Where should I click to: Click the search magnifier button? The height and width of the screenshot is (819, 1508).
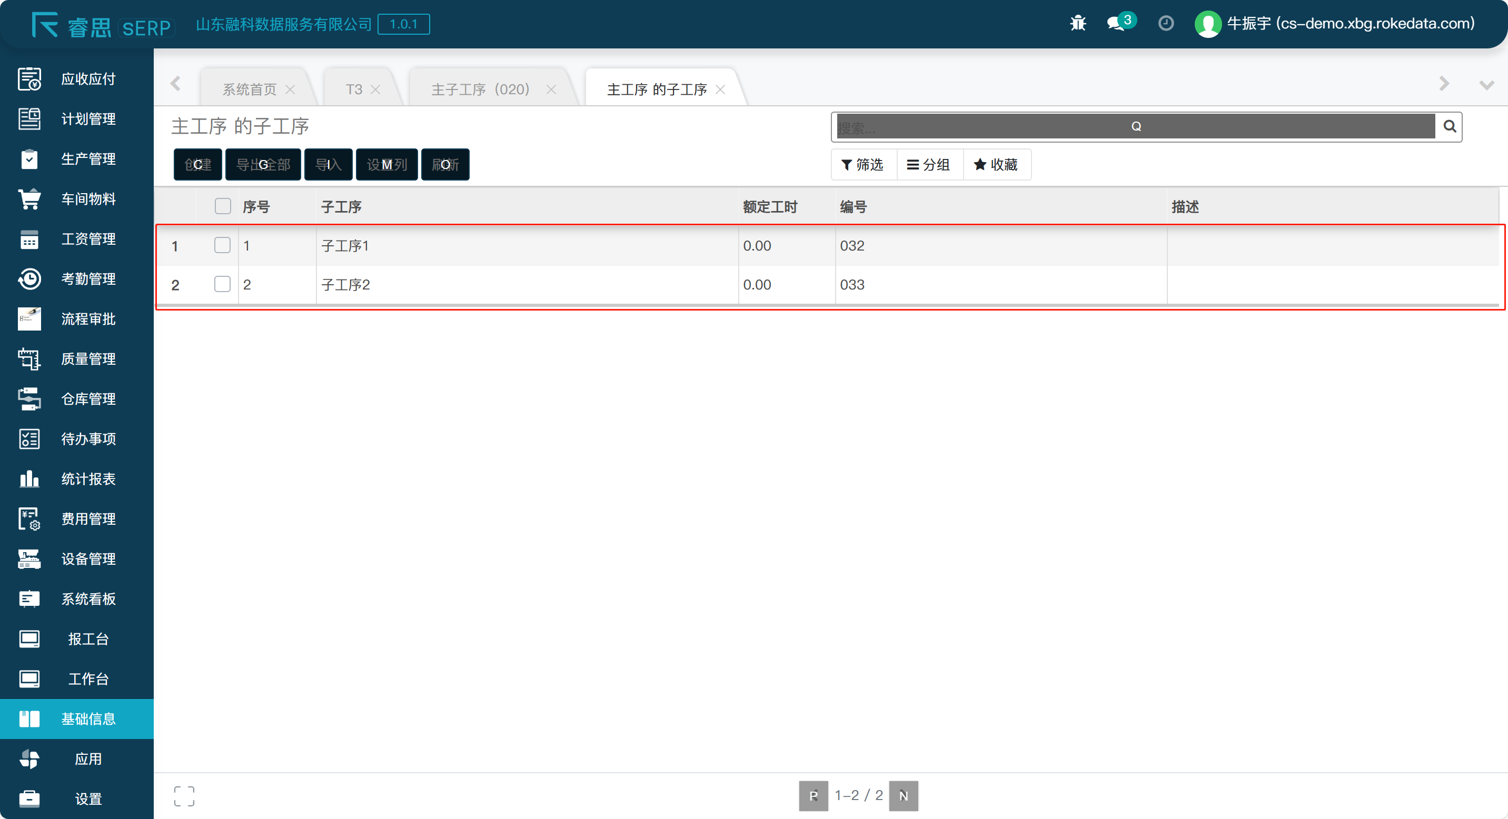pyautogui.click(x=1450, y=126)
